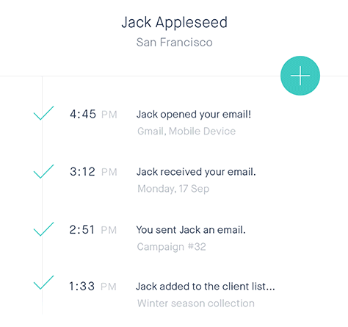The image size is (348, 327).
Task: Open 'Jack opened your email!' activity
Action: 194,115
